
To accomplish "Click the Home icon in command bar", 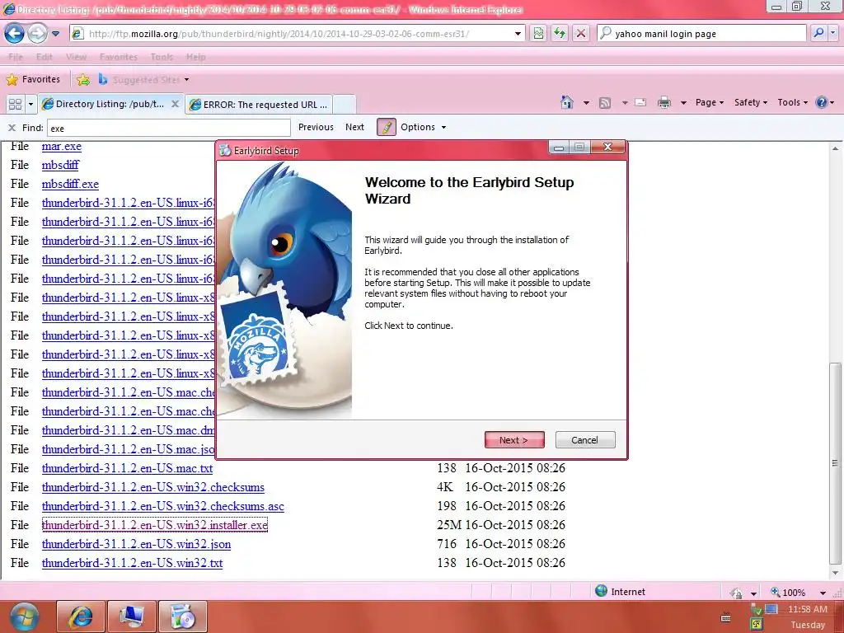I will (567, 102).
